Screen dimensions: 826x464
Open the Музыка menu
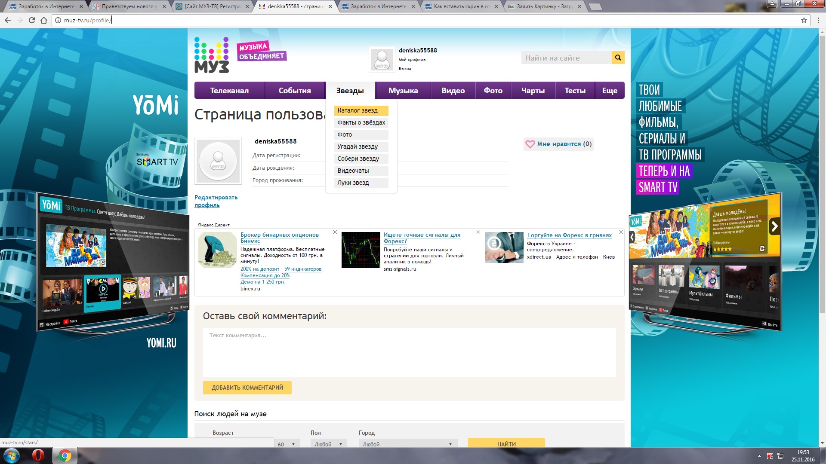[x=403, y=90]
